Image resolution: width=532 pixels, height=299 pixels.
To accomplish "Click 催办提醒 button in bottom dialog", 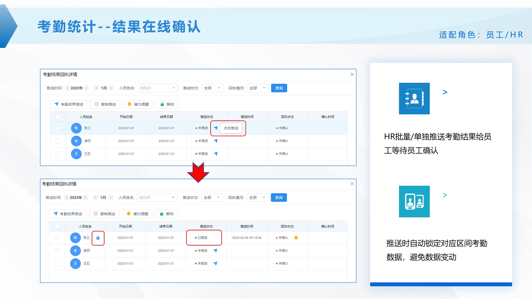I will 137,214.
